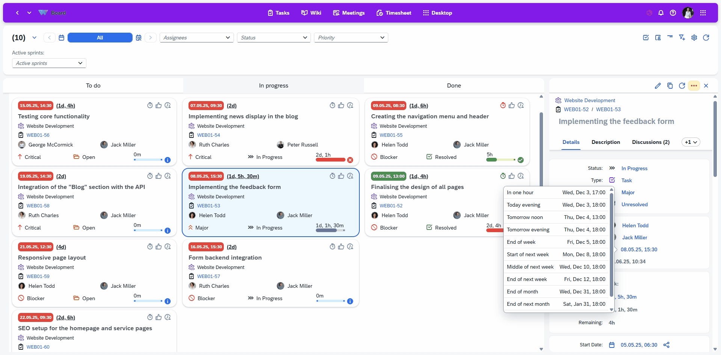The height and width of the screenshot is (355, 721).
Task: Select 'End of week' from the reminder list
Action: click(x=556, y=242)
